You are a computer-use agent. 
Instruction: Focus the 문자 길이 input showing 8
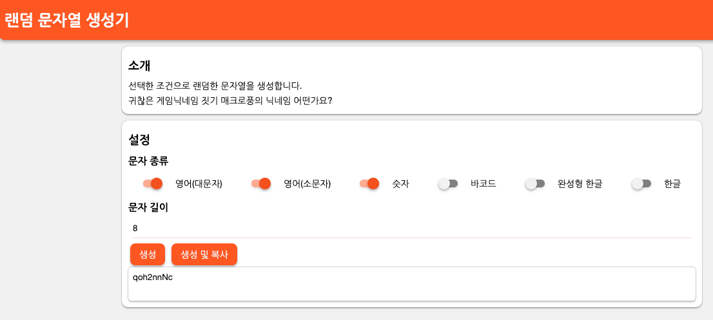[x=411, y=228]
